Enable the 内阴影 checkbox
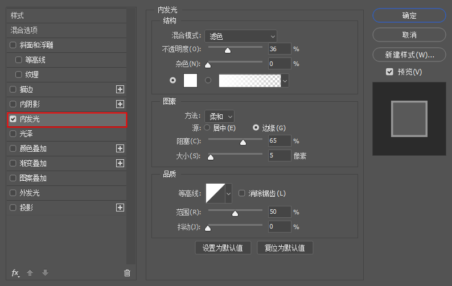Image resolution: width=452 pixels, height=286 pixels. (x=13, y=104)
